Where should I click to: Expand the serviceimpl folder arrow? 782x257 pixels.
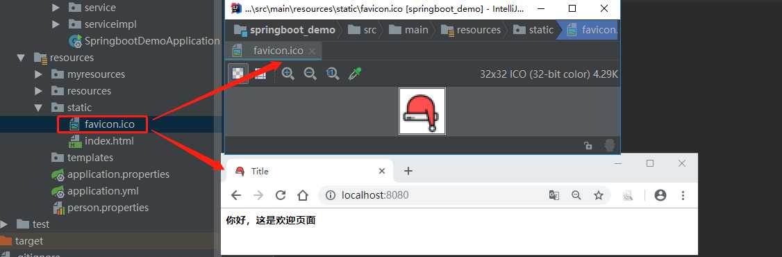56,24
